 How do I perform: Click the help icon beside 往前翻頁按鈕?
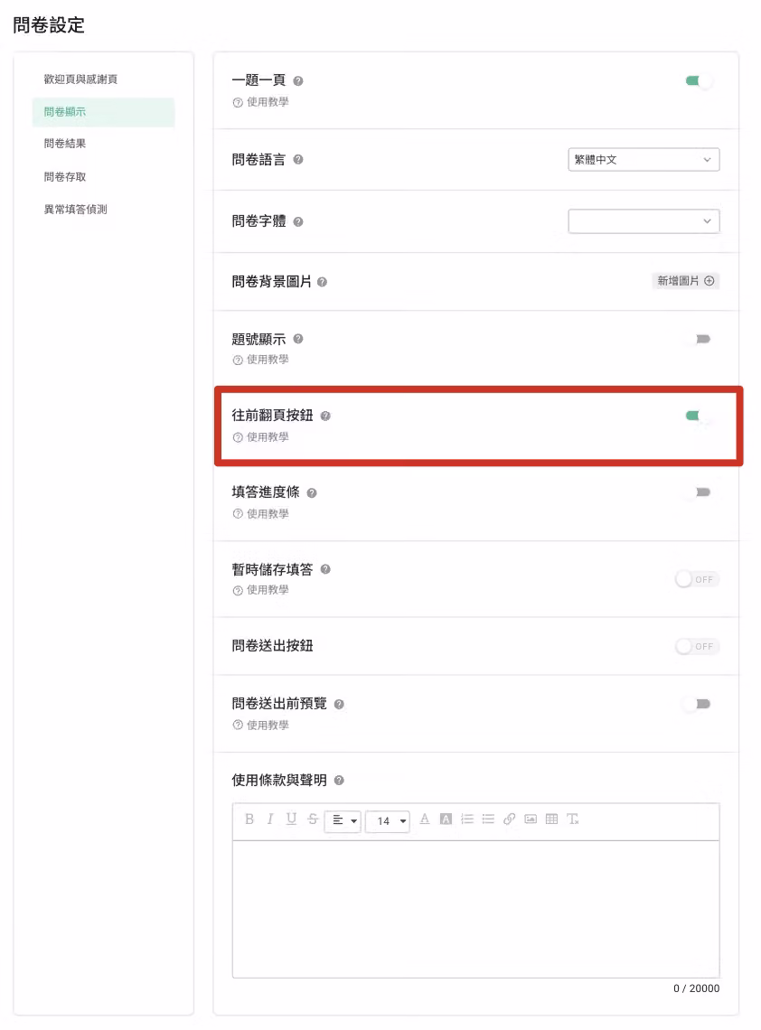[325, 416]
